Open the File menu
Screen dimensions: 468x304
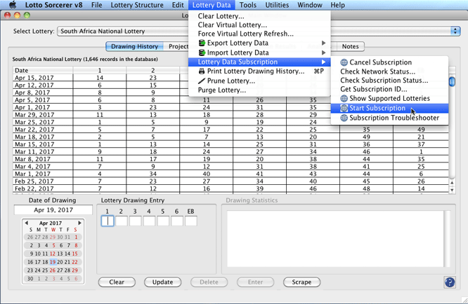coord(97,5)
